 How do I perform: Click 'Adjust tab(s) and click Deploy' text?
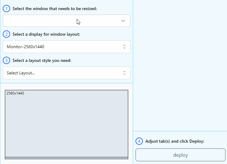tap(175, 141)
